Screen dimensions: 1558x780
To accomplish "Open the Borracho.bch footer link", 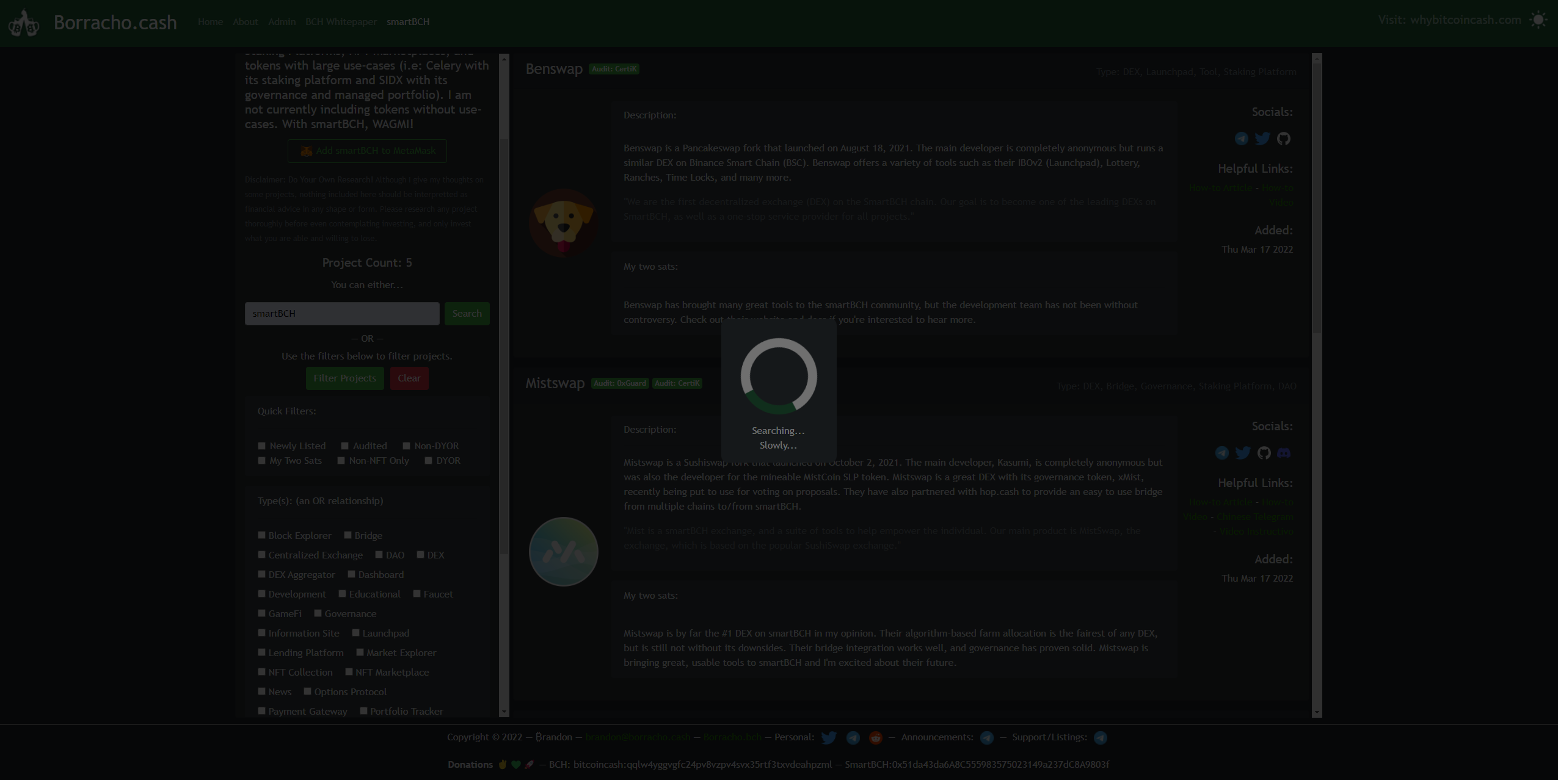I will 732,737.
